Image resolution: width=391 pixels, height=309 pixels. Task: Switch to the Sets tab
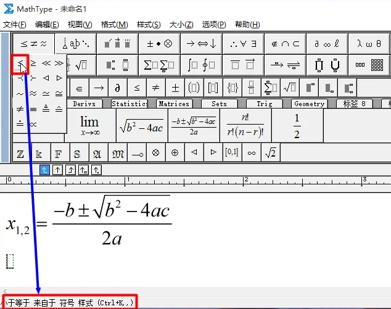pyautogui.click(x=219, y=104)
